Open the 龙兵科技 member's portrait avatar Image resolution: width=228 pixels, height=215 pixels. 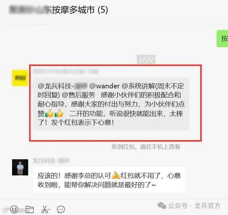[x=20, y=168]
